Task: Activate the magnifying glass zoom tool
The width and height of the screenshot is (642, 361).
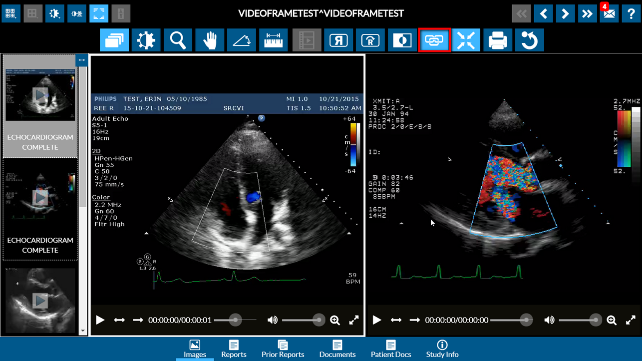Action: (x=178, y=40)
